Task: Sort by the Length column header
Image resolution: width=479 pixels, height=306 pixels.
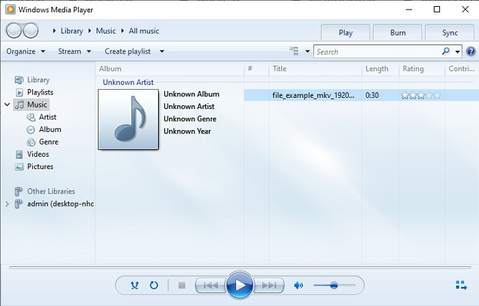Action: tap(380, 68)
